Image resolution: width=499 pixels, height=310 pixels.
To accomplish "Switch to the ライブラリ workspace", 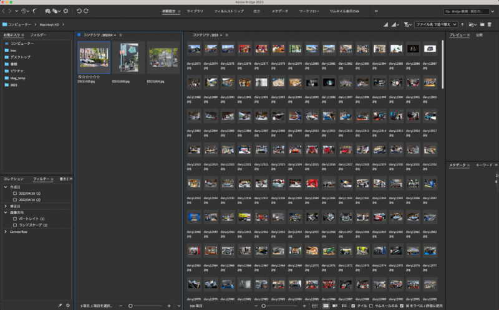I will click(x=195, y=11).
